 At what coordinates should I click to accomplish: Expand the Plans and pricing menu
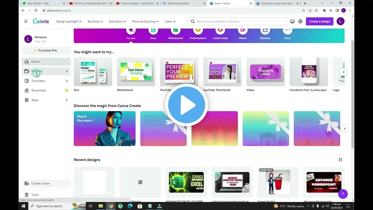pyautogui.click(x=145, y=21)
